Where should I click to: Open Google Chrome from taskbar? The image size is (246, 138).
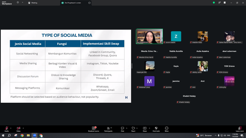22,135
